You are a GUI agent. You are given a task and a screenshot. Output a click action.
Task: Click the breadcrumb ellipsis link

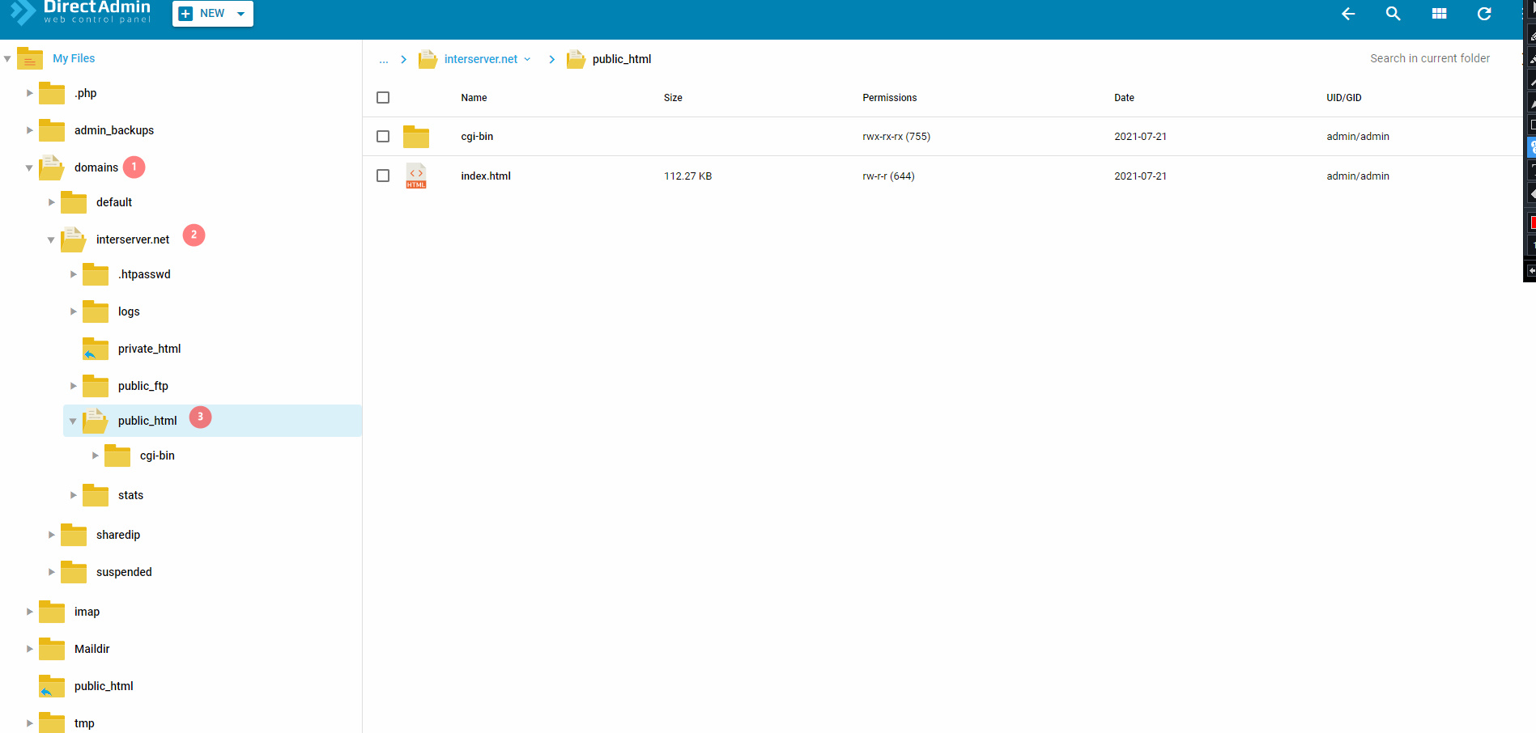coord(384,60)
